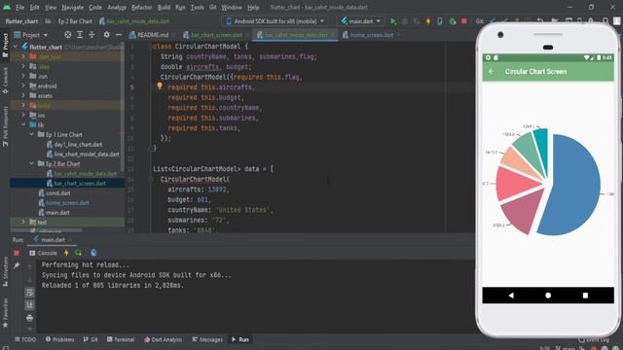Toggle scroll-to-end icon in Run console sidebar
The image size is (623, 350).
click(x=30, y=305)
